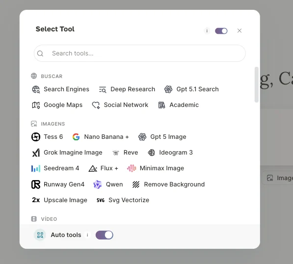Click the Nano Banana + label
Image resolution: width=293 pixels, height=264 pixels.
click(107, 137)
